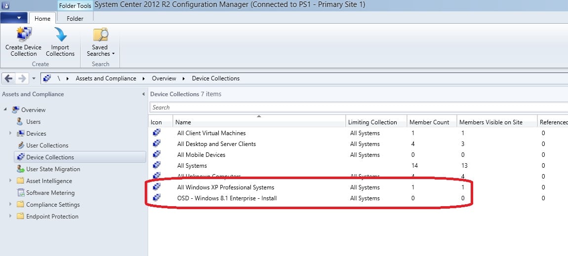The height and width of the screenshot is (256, 568).
Task: Open the navigation history dropdown arrow
Action: (x=34, y=78)
